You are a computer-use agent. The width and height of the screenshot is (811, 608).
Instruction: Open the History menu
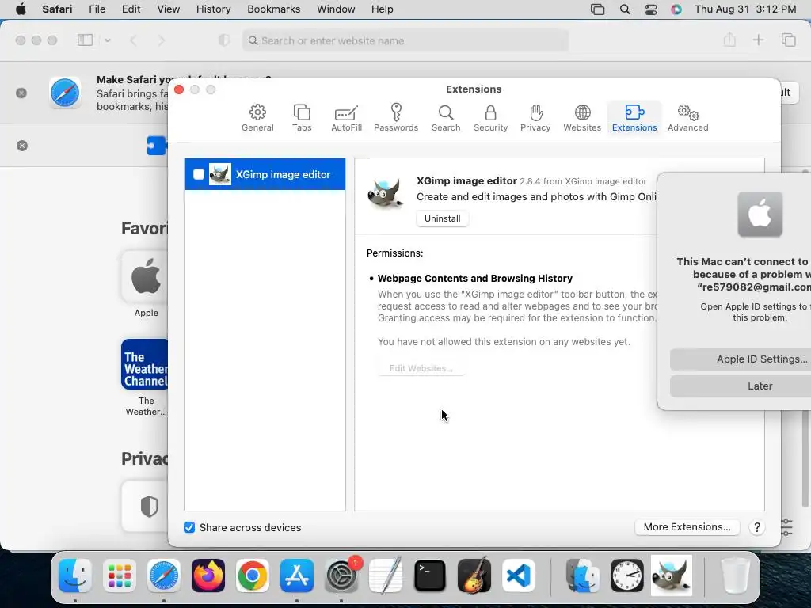(x=213, y=9)
